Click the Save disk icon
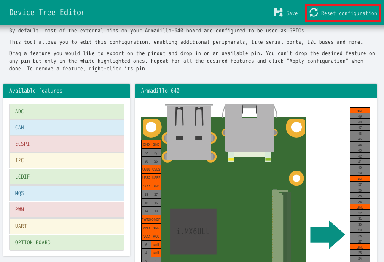The width and height of the screenshot is (384, 262). pyautogui.click(x=279, y=13)
